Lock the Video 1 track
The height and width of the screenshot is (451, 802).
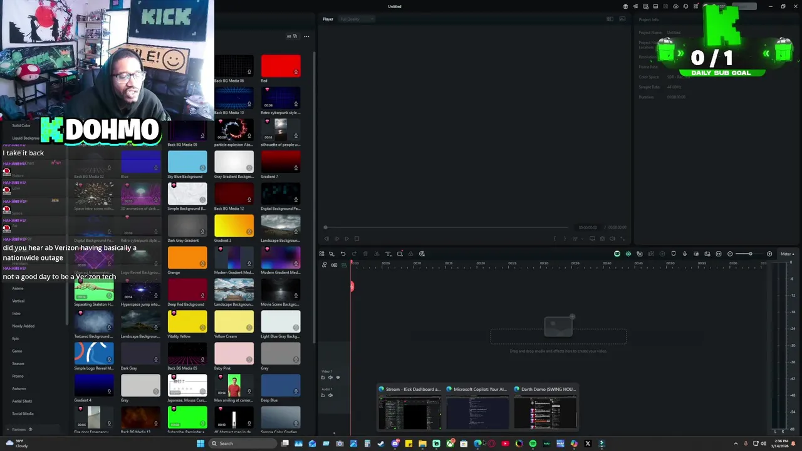(x=323, y=378)
